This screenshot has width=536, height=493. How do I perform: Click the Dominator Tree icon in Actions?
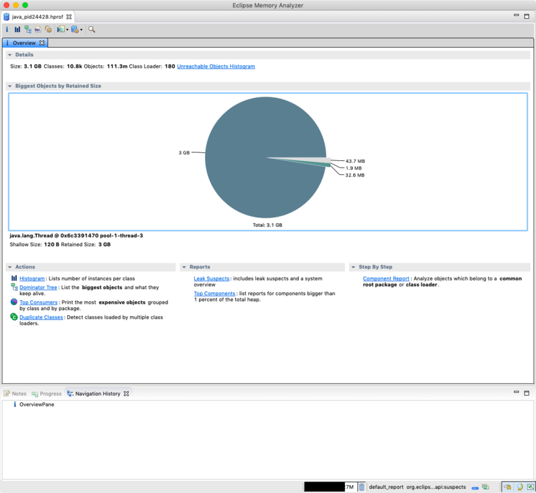point(14,287)
